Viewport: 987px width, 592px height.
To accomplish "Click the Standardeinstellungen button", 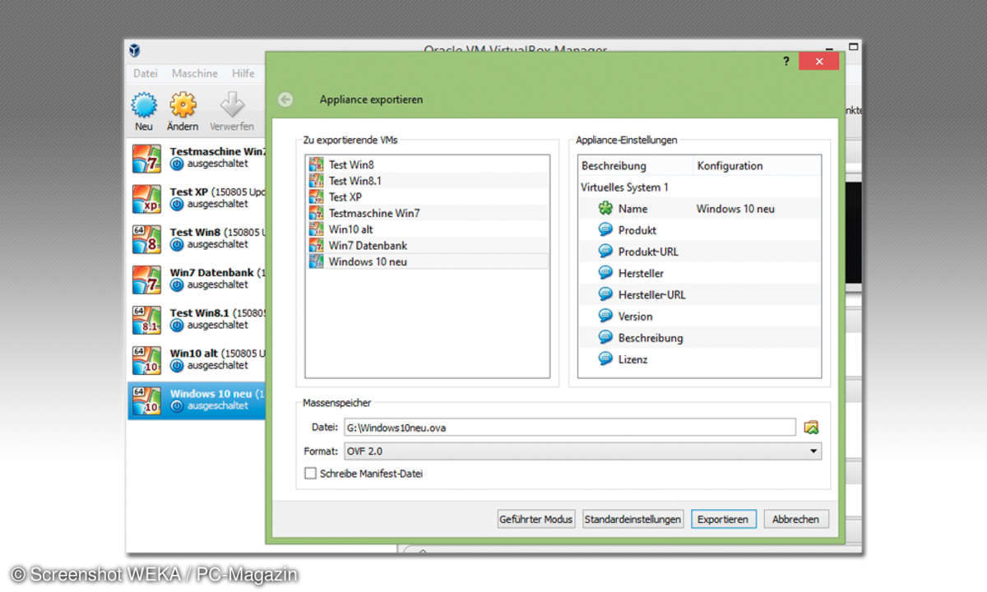I will click(x=633, y=519).
